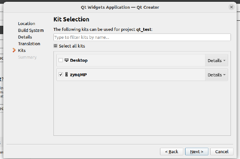Image resolution: width=240 pixels, height=159 pixels.
Task: Select the Location wizard step
Action: (x=27, y=24)
